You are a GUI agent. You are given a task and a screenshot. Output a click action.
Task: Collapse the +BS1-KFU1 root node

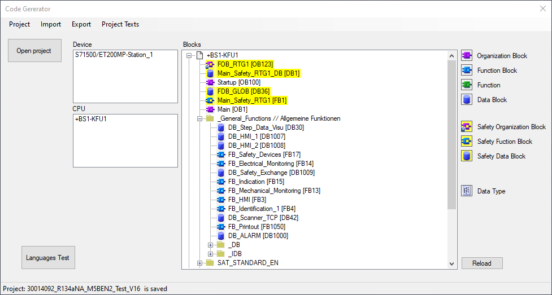tap(189, 55)
